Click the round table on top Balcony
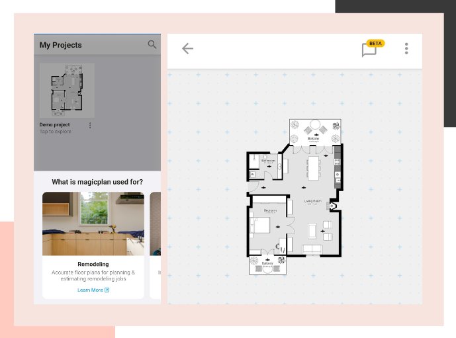The image size is (456, 338). coord(315,124)
